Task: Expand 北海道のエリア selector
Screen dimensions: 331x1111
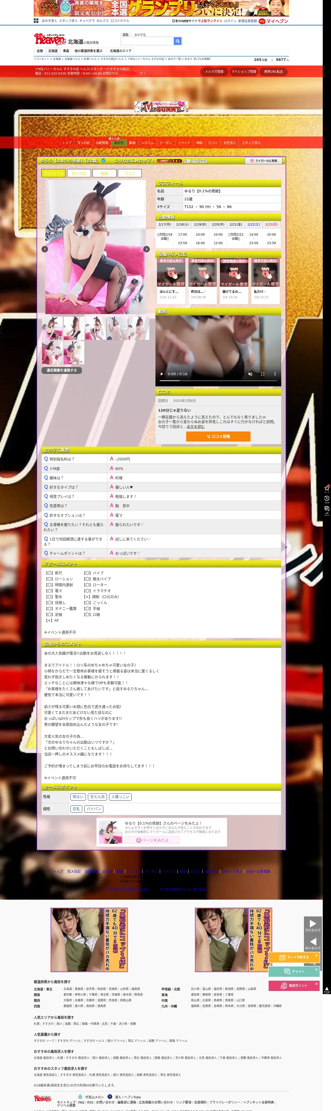Action: tap(121, 51)
